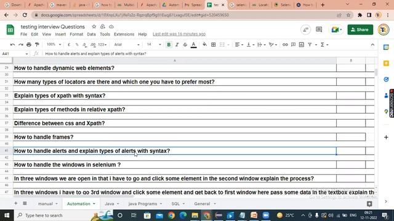Increase decimal places
This screenshot has width=394, height=221.
(x=93, y=45)
